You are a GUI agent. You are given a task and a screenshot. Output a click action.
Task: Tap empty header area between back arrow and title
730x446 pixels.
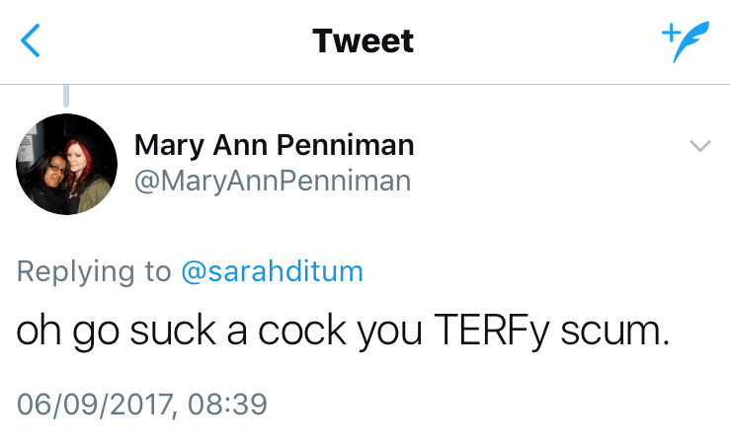[168, 41]
